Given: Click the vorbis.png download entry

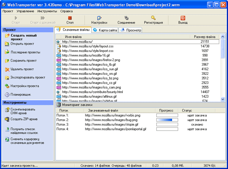Looking at the screenshot, I should coord(112,115).
